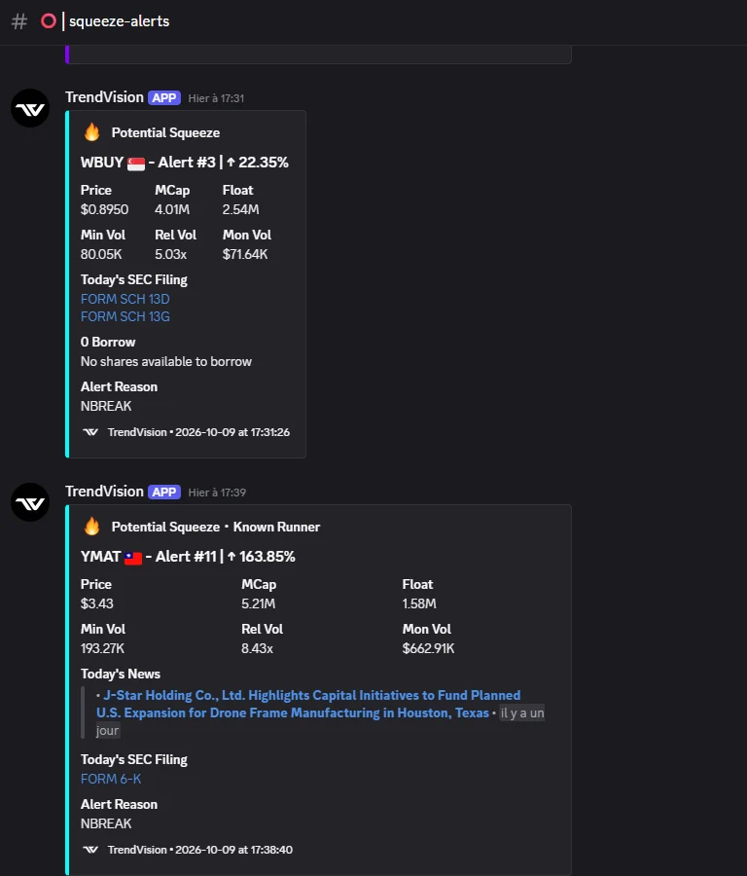Open TrendVision avatar on the 17:31 message

pos(30,108)
